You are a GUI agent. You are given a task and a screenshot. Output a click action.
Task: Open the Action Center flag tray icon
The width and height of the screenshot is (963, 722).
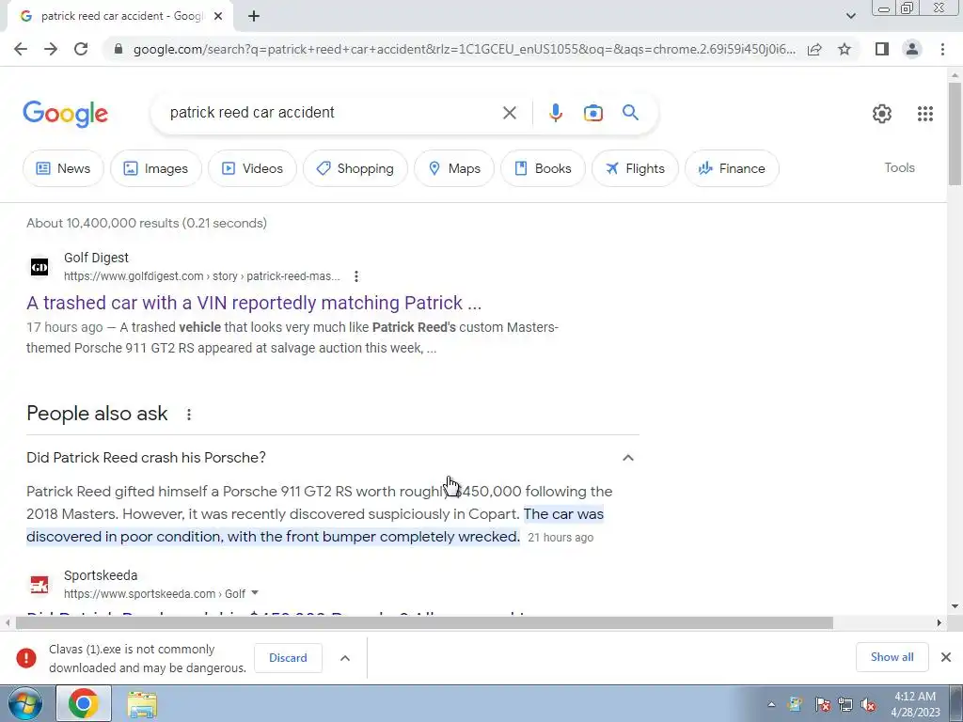(x=822, y=705)
